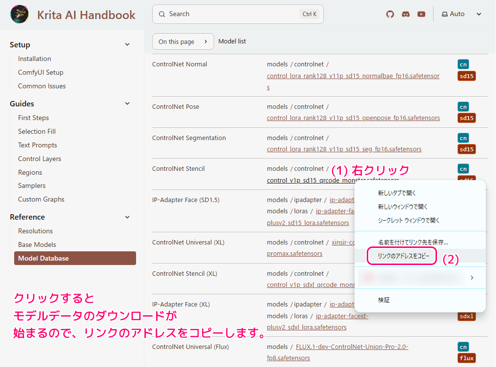Click cn badge in ControlNet Stencil row
This screenshot has height=367, width=496.
coord(463,169)
